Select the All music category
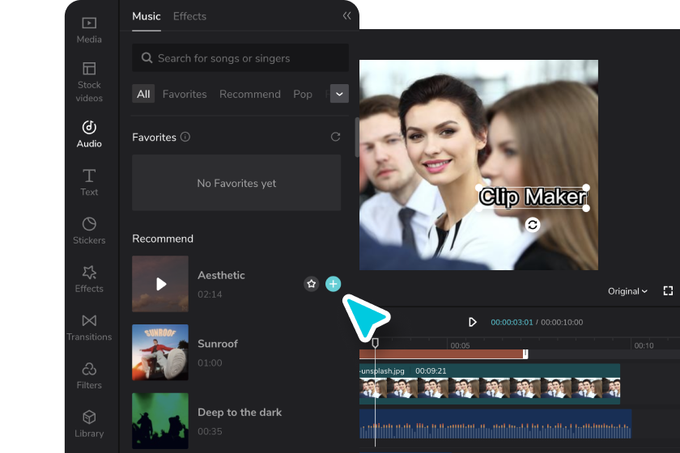Image resolution: width=680 pixels, height=453 pixels. coord(143,94)
